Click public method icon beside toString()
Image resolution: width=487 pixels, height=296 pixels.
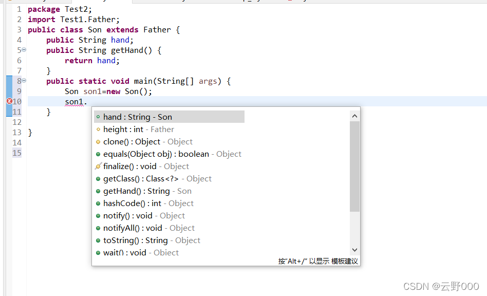coord(98,240)
